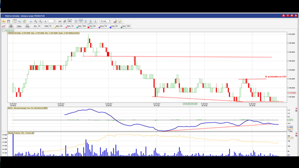Select the FW2022120 series legend tag
The width and height of the screenshot is (299, 168).
8,30
